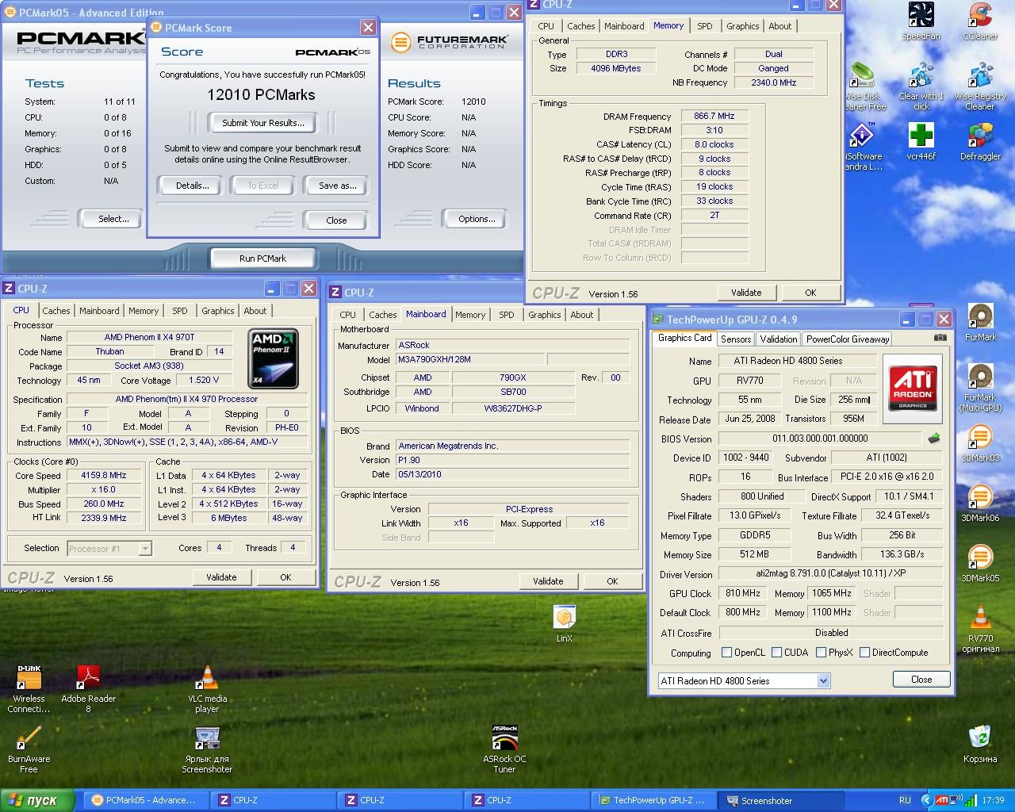
Task: Open Options in PCMark05 Results
Action: click(x=477, y=219)
